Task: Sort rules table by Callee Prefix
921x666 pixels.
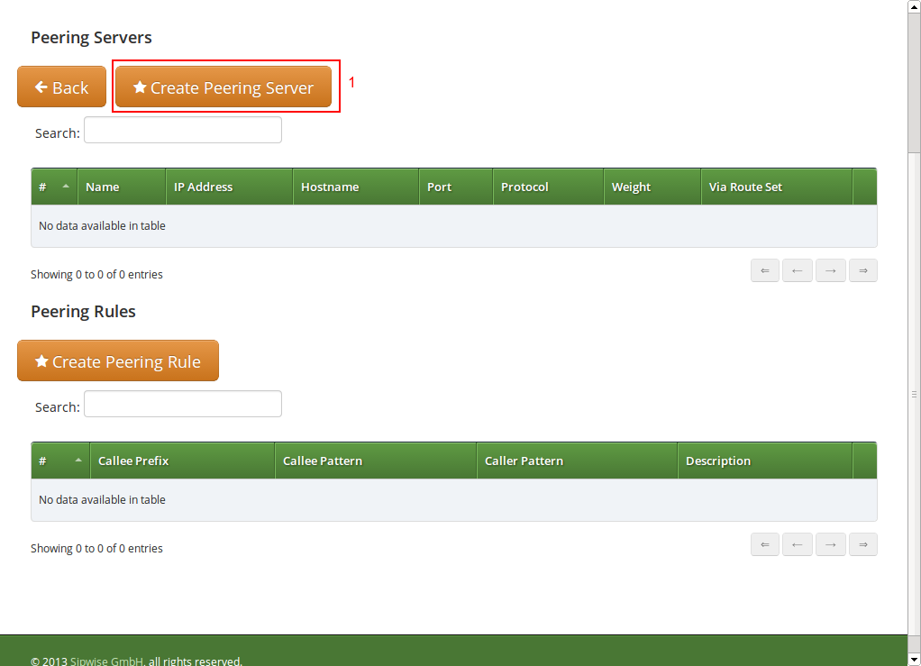Action: pos(183,461)
